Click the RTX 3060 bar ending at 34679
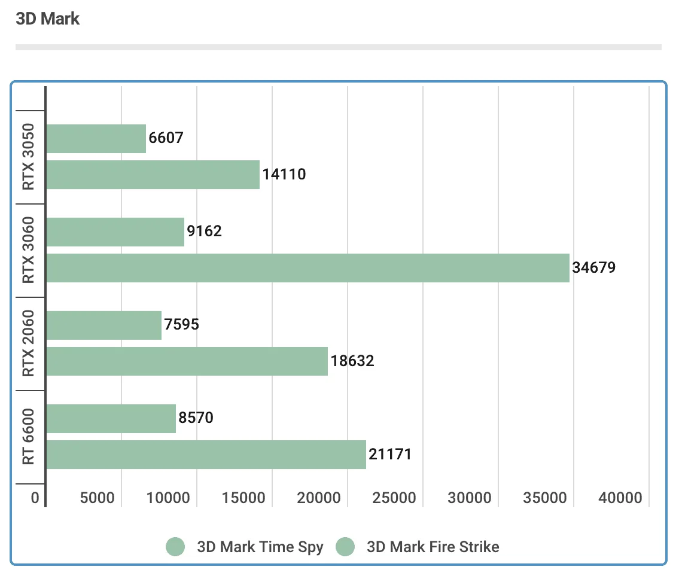Screen dimensions: 682x579 (x=308, y=268)
